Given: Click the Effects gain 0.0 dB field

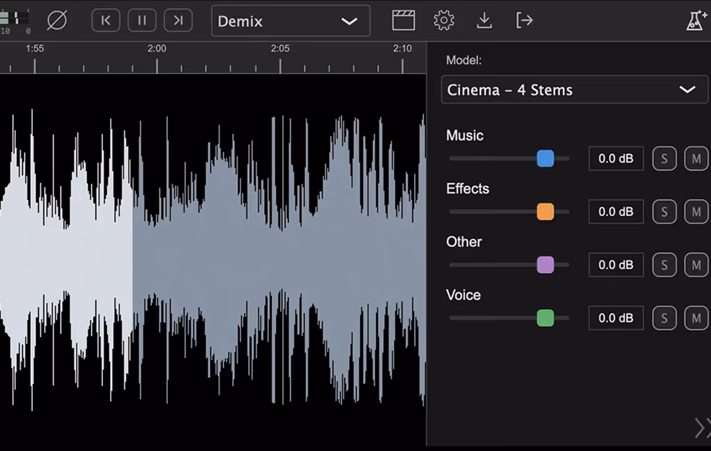Looking at the screenshot, I should (616, 212).
